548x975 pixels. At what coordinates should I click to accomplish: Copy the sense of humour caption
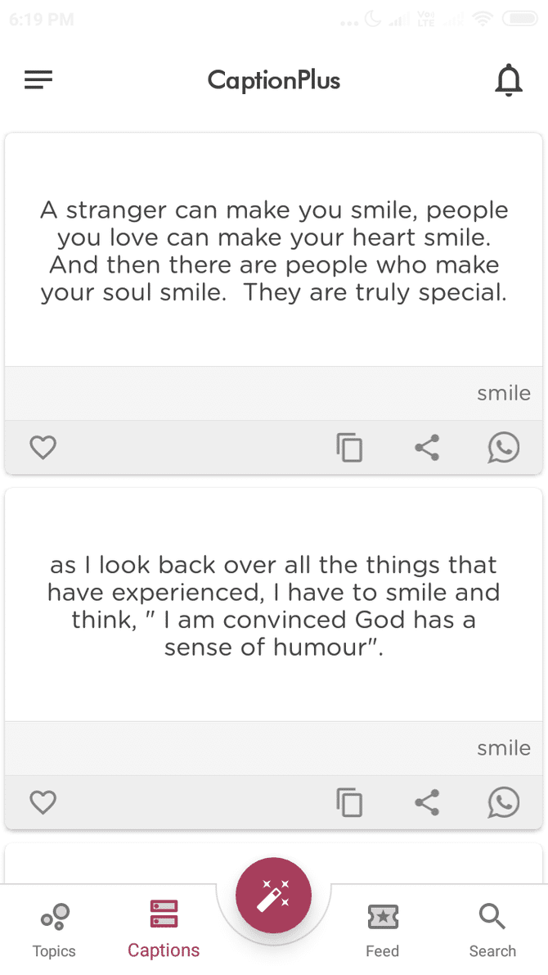point(350,802)
